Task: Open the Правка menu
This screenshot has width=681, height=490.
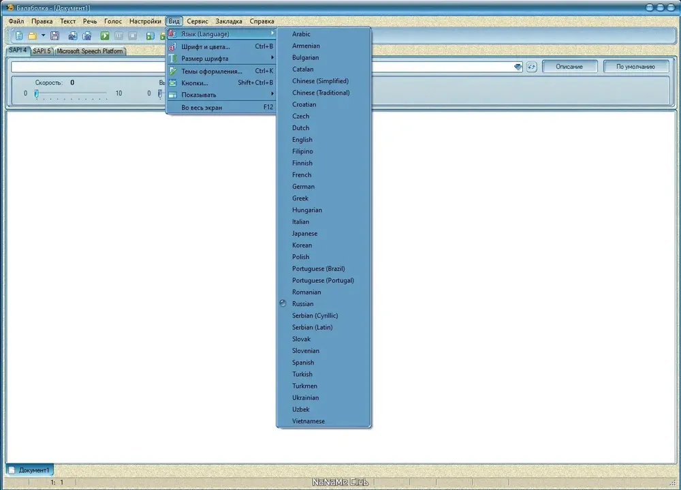Action: click(42, 21)
